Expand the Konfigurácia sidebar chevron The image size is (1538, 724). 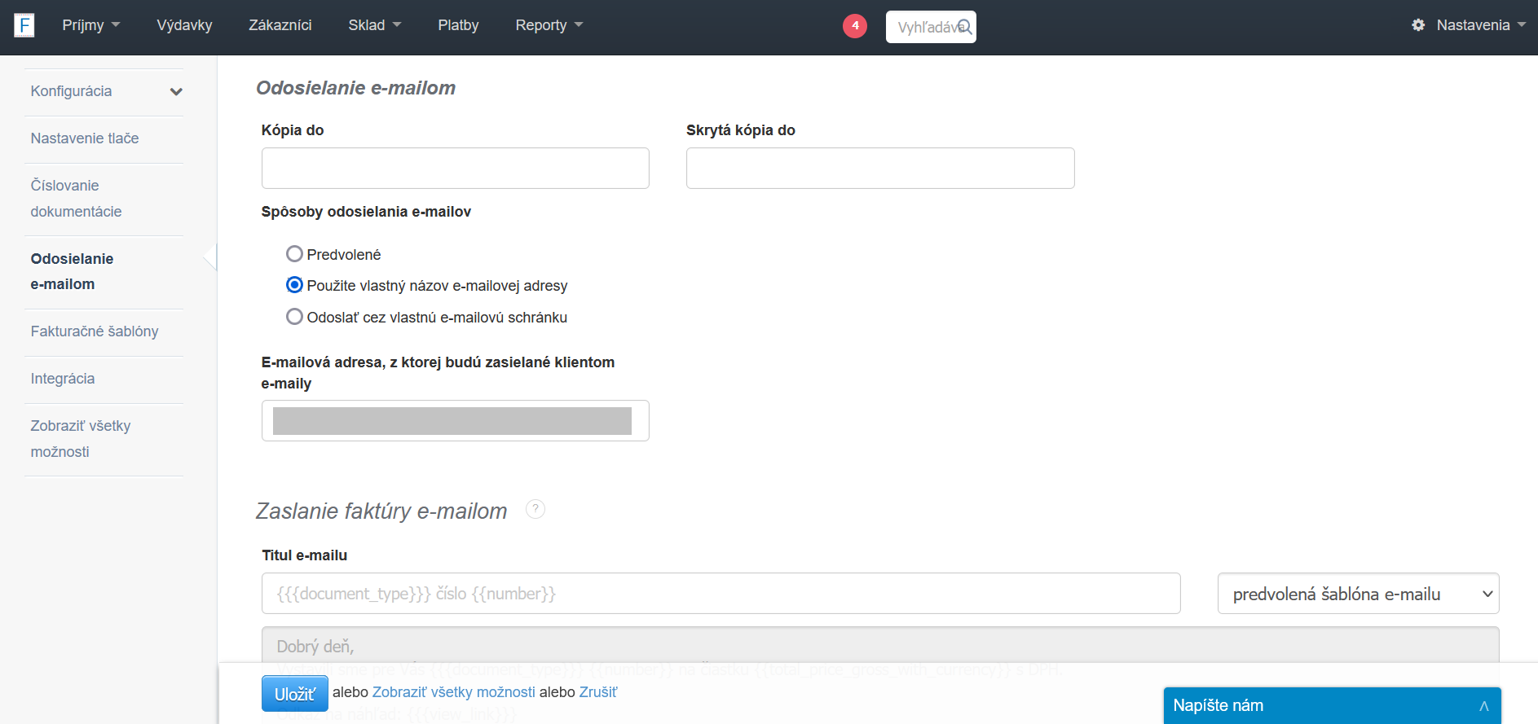coord(176,91)
